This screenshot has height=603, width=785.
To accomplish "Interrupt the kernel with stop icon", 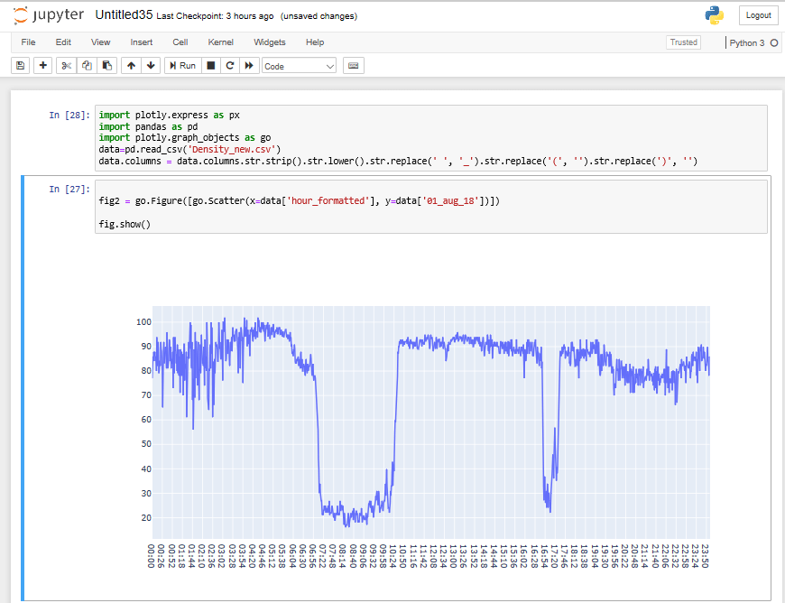I will click(211, 66).
